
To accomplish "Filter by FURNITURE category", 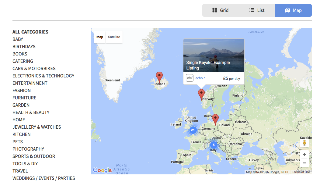I will (x=24, y=98).
